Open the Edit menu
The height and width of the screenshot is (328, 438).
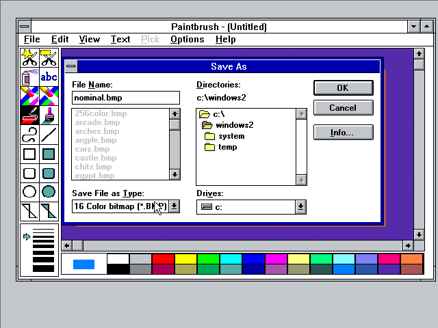click(60, 40)
